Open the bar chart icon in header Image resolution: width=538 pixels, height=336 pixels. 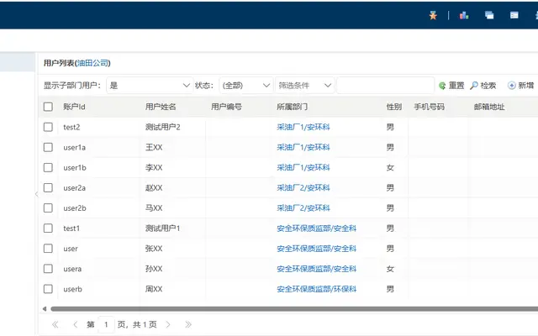coord(464,15)
